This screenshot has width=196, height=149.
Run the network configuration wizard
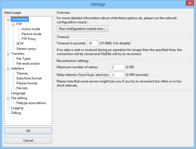[82, 29]
